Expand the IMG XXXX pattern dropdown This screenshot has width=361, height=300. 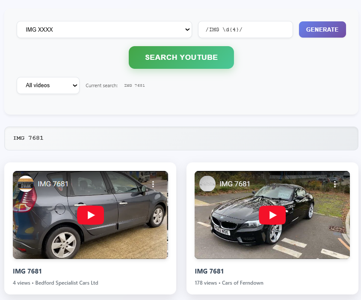(x=104, y=29)
